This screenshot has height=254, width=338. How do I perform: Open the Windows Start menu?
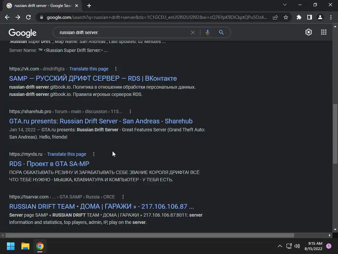tap(11, 246)
